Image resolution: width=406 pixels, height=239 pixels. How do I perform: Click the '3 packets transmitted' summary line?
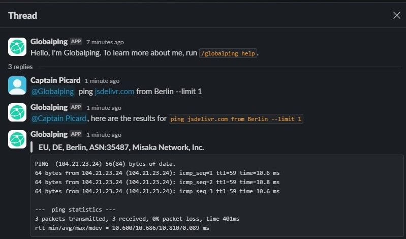pos(137,219)
